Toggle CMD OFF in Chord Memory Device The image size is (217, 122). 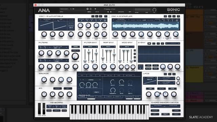[x=155, y=110]
